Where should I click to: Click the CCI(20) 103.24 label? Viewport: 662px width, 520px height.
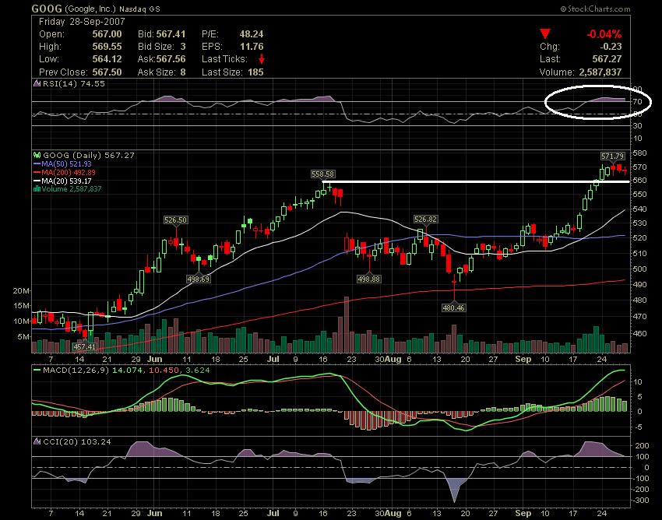(77, 441)
